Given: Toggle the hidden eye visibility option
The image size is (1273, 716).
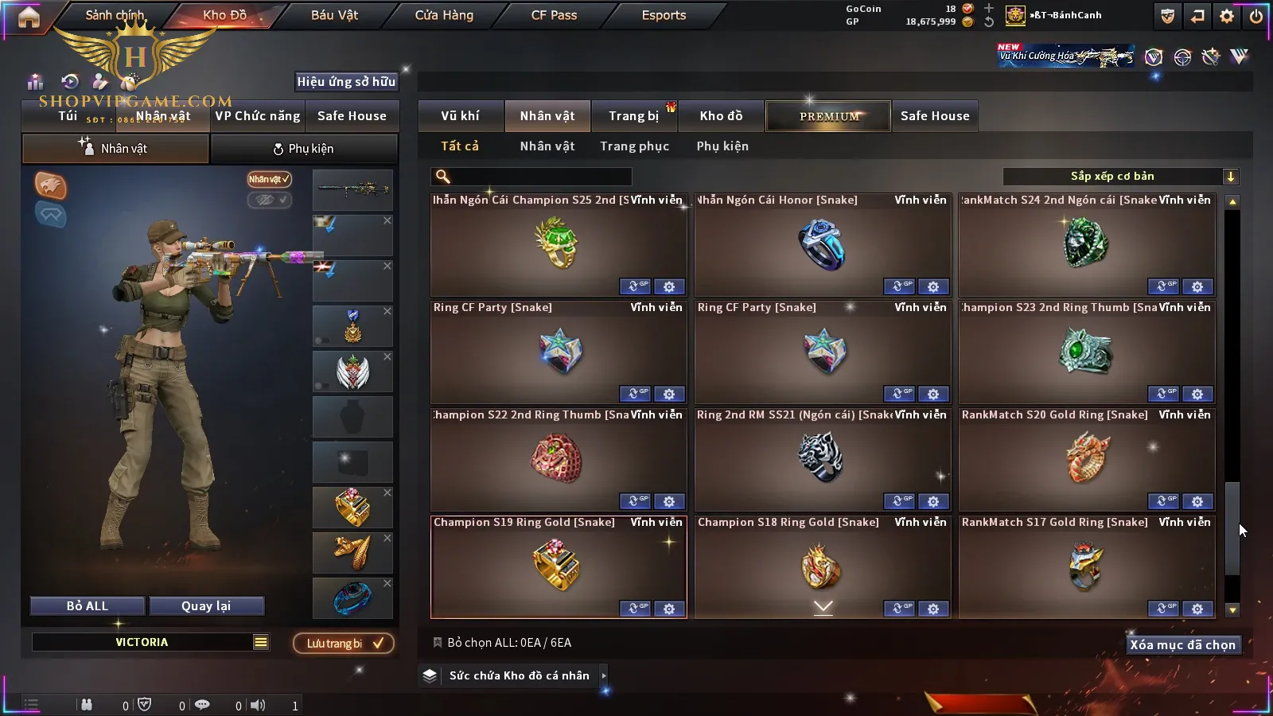Looking at the screenshot, I should (269, 200).
